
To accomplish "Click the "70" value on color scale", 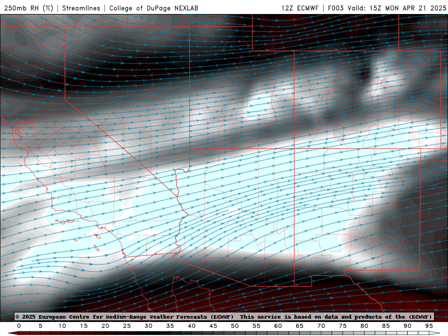I will coord(321,326).
